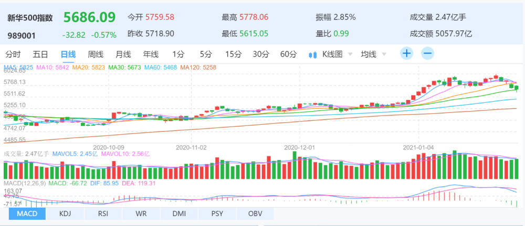Switch to the KDJ indicator
The image size is (525, 226).
[x=65, y=214]
